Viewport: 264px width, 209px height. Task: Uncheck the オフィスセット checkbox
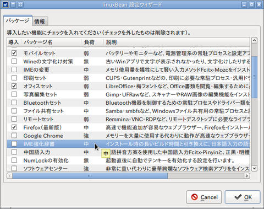click(x=14, y=86)
